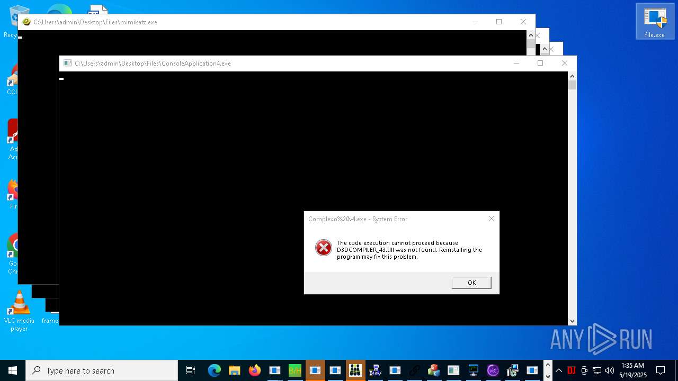
Task: Click the computer monitor taskbar icon
Action: tap(473, 370)
